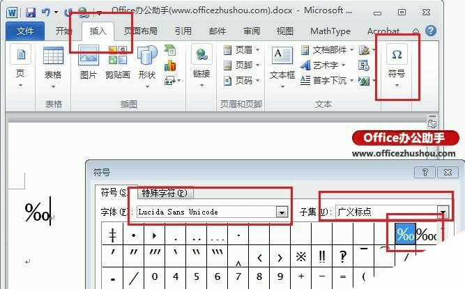Image resolution: width=465 pixels, height=289 pixels.
Task: Click the Save icon in the quick access toolbar
Action: (30, 12)
